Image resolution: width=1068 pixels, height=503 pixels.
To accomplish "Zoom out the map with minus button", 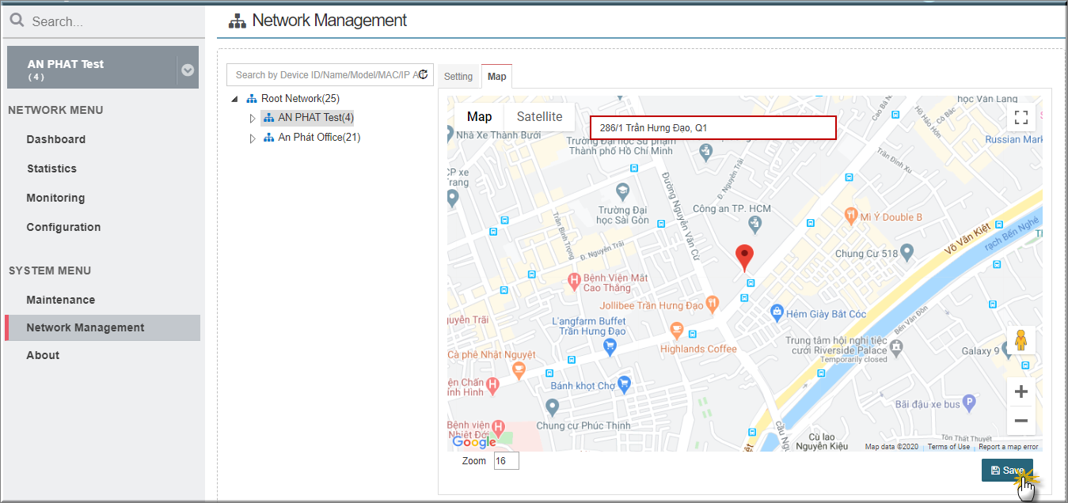I will (x=1021, y=421).
